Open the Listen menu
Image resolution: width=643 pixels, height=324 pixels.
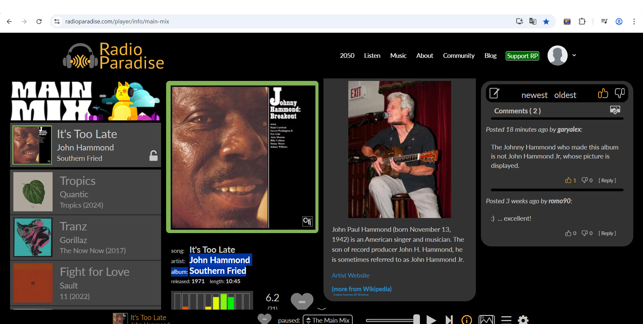tap(372, 56)
